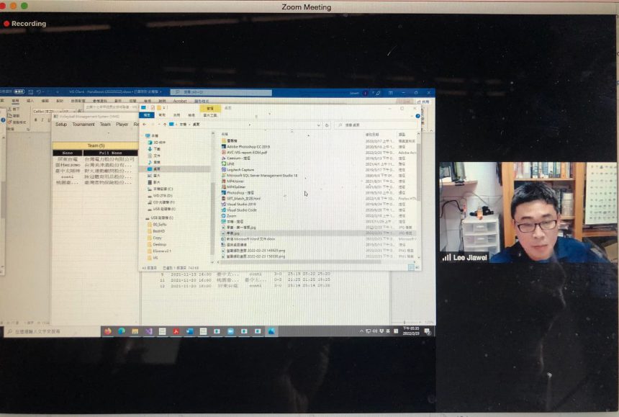Open the taskbar notification center icon
The image size is (619, 417).
[427, 331]
